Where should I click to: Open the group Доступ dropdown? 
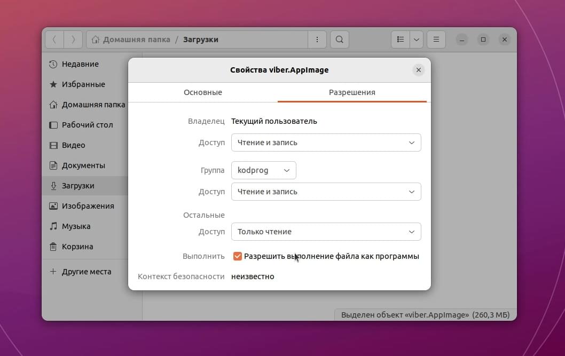pyautogui.click(x=326, y=192)
